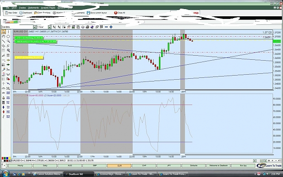
Task: Click the yellow left arrow tool
Action: [x=8, y=60]
